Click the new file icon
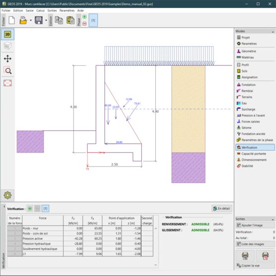This screenshot has width=276, height=276. click(12, 20)
